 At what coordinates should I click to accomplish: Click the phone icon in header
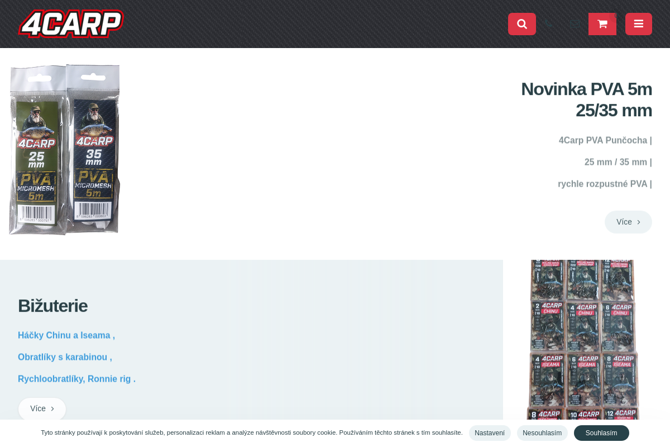pyautogui.click(x=549, y=24)
